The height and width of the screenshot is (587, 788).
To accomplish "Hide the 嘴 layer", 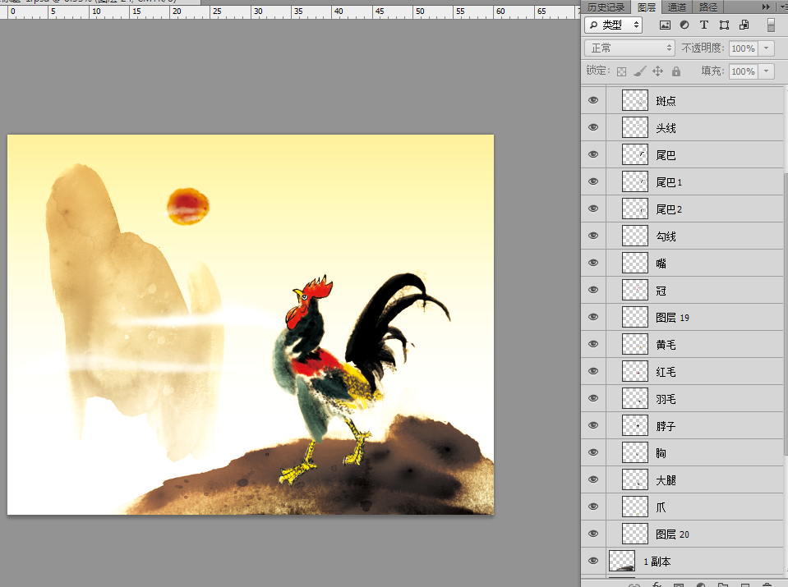I will tap(593, 263).
